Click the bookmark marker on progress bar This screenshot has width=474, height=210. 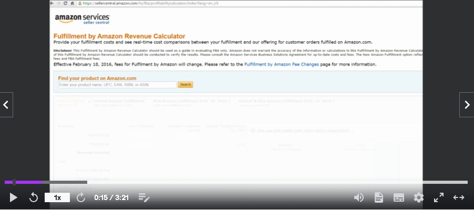click(x=14, y=182)
